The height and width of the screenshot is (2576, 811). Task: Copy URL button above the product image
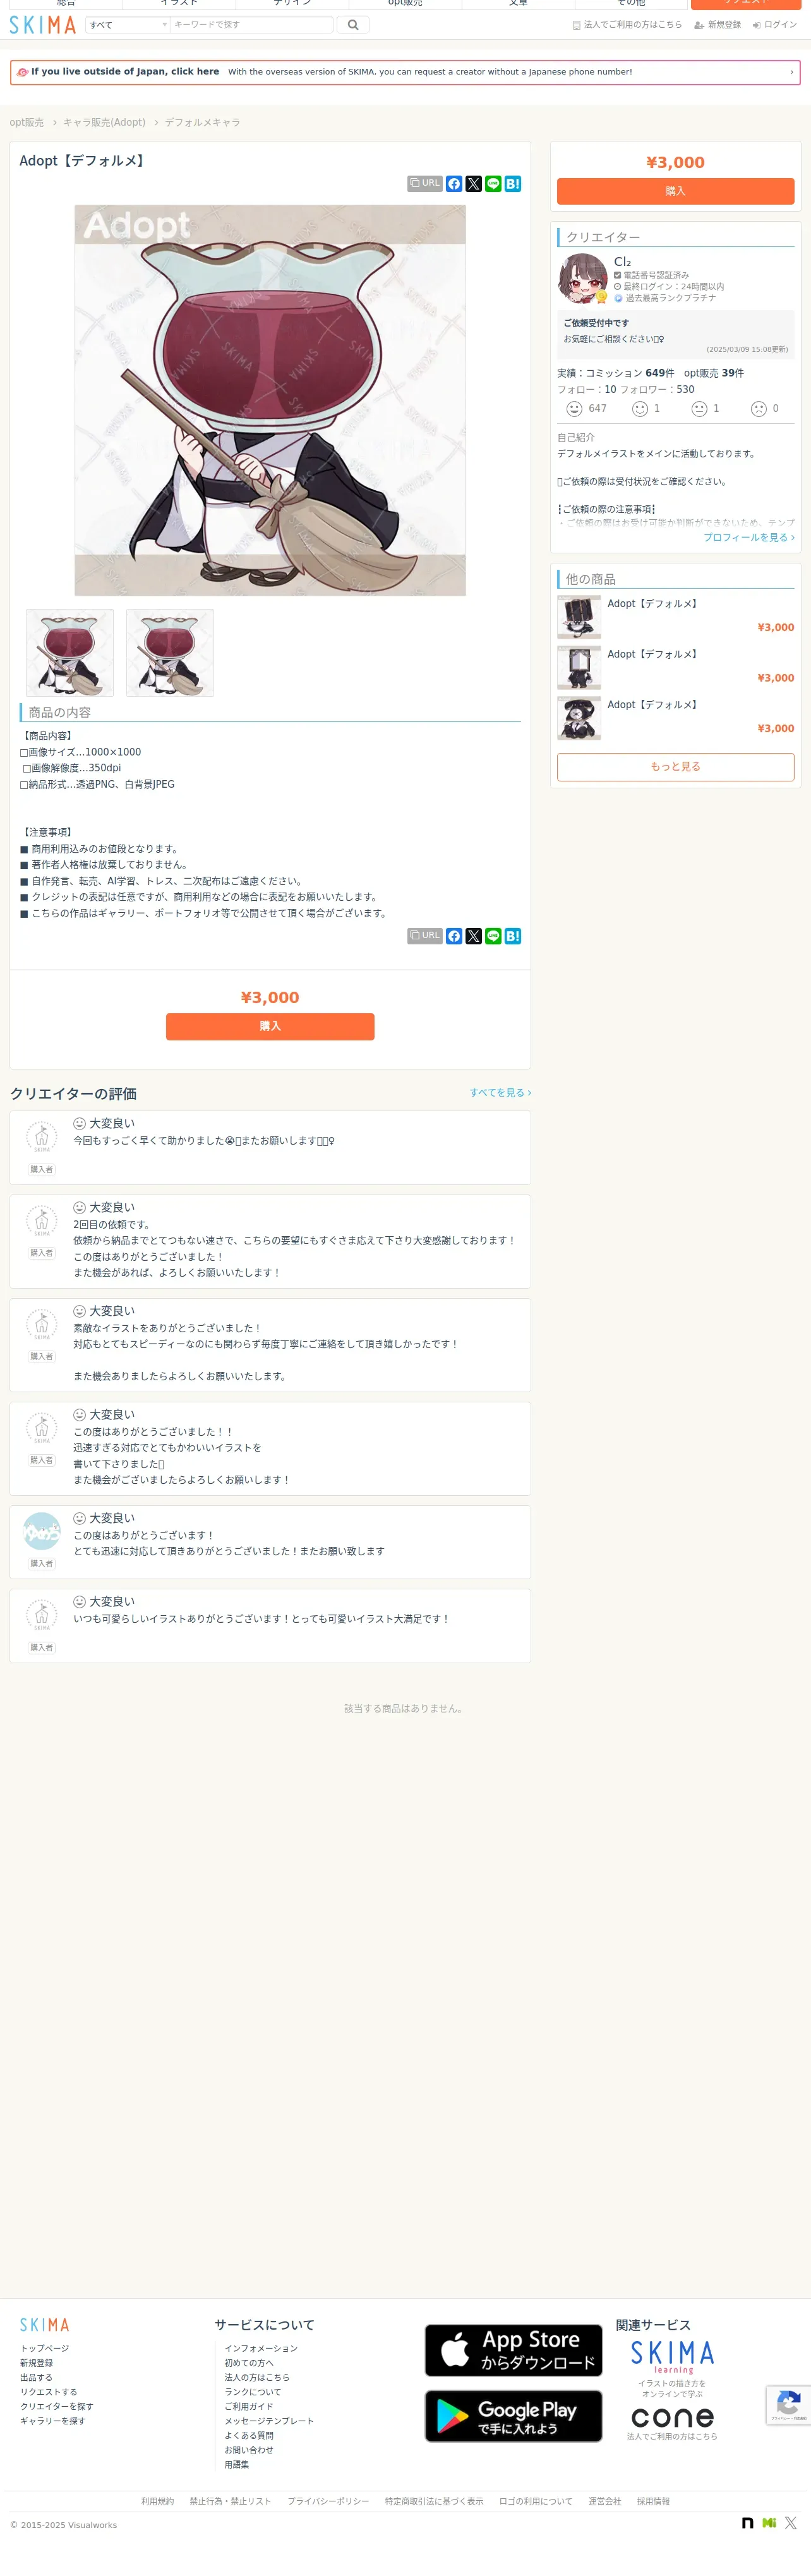coord(425,184)
